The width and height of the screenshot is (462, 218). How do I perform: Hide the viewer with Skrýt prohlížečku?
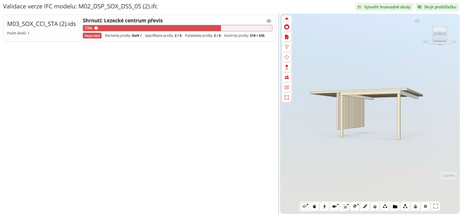coord(437,7)
